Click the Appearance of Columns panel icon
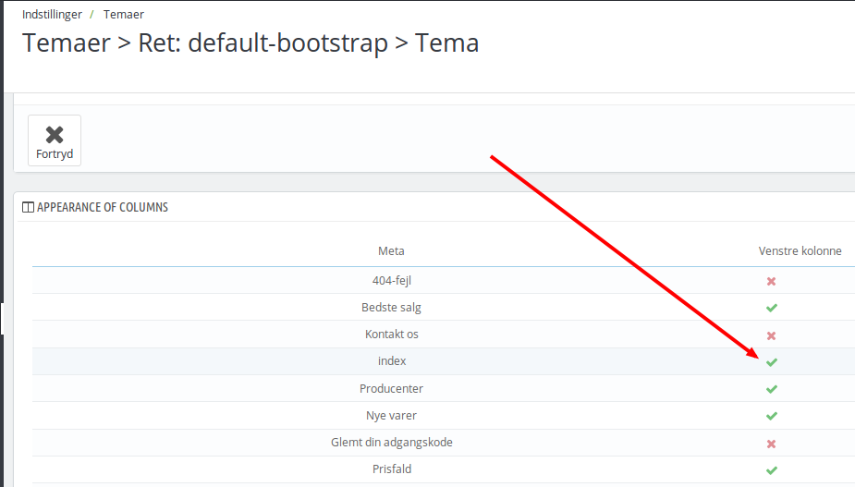855x487 pixels. (x=28, y=207)
